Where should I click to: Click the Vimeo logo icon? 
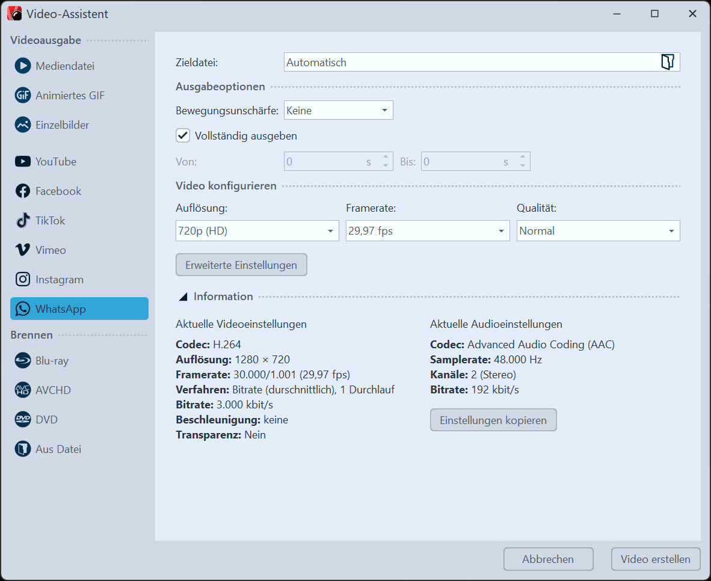23,250
